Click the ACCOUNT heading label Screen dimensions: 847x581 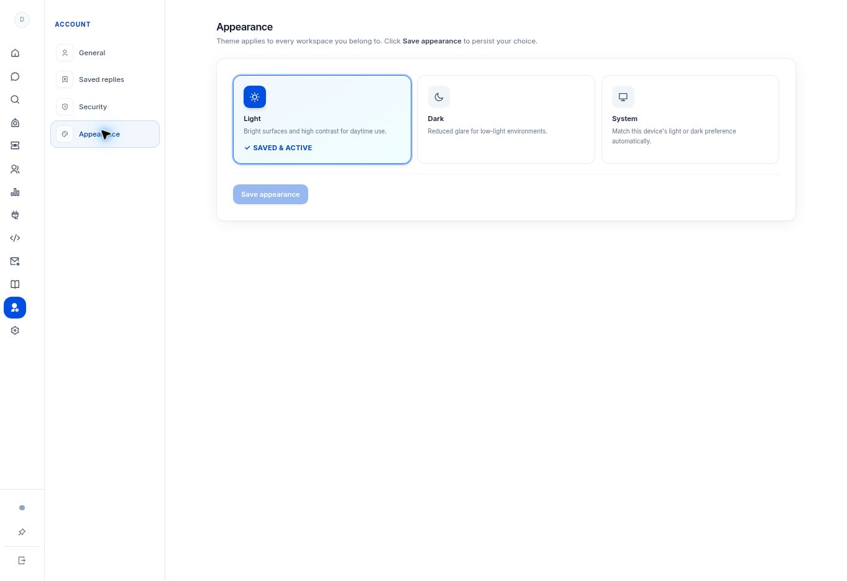[x=73, y=24]
